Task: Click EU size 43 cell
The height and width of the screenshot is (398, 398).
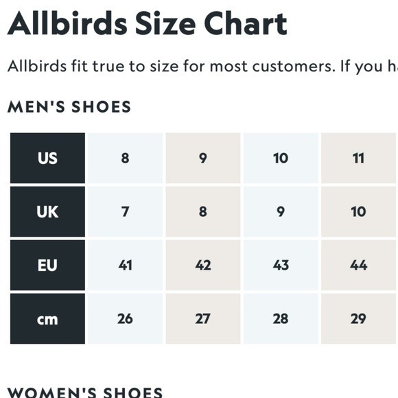Action: (x=281, y=265)
